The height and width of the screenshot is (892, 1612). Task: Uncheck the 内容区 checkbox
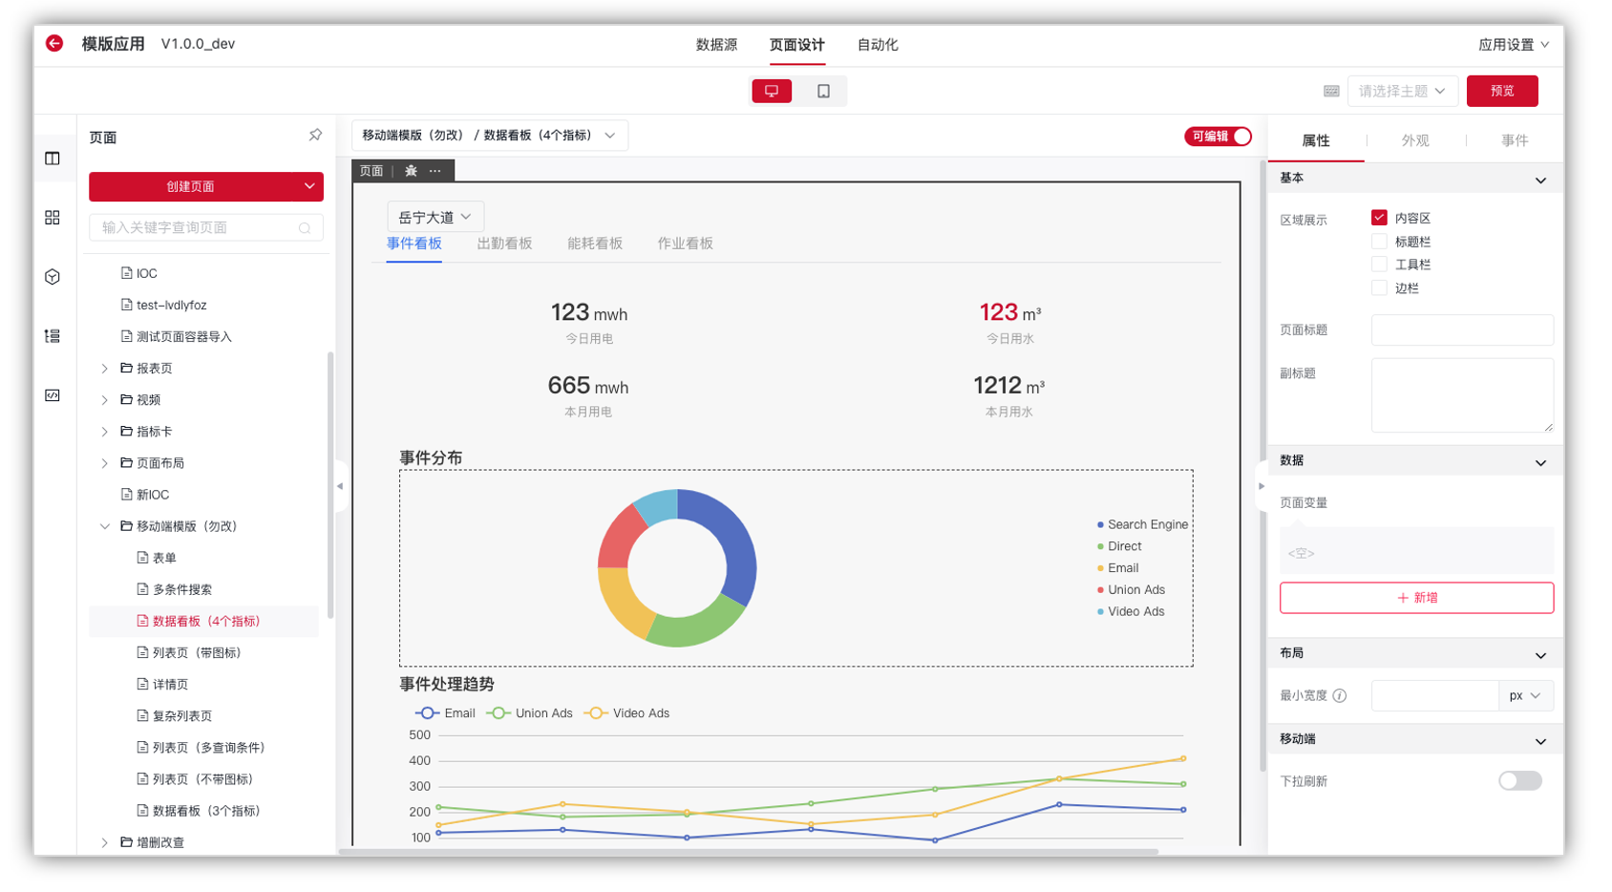(x=1379, y=218)
